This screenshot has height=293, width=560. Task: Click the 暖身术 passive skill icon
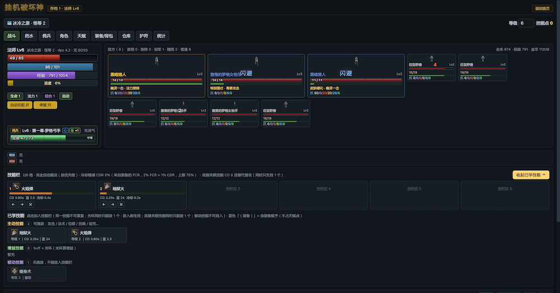[15, 271]
